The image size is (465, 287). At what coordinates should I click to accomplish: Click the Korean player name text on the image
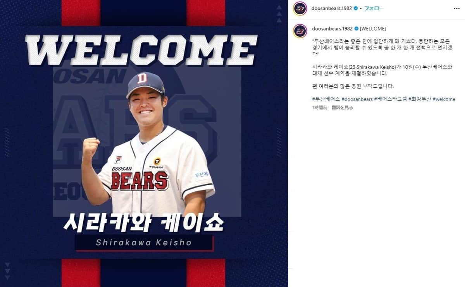[144, 221]
